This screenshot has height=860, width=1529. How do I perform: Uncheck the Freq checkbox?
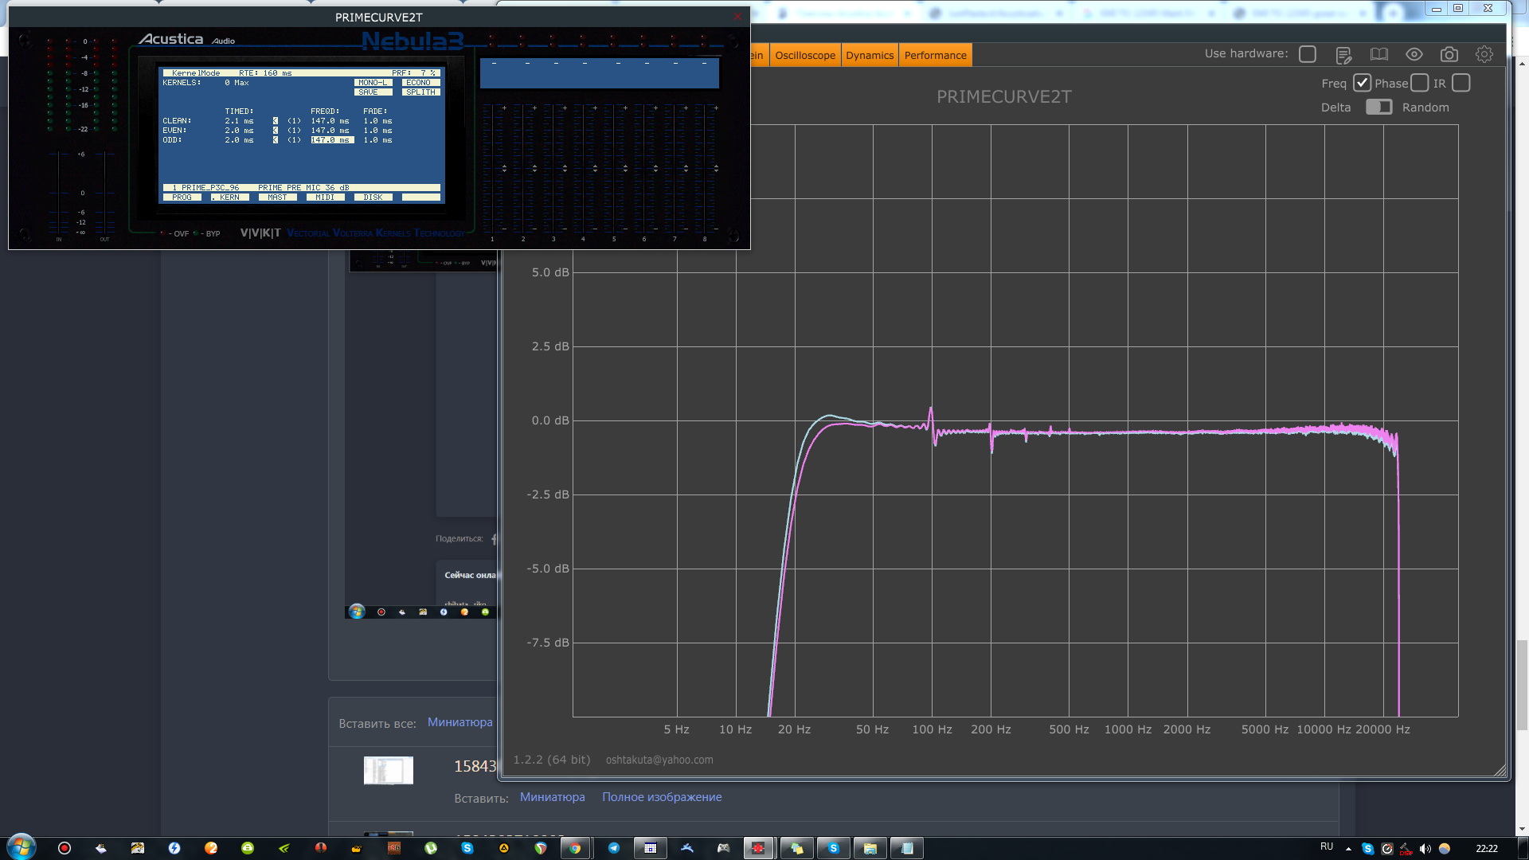tap(1362, 83)
